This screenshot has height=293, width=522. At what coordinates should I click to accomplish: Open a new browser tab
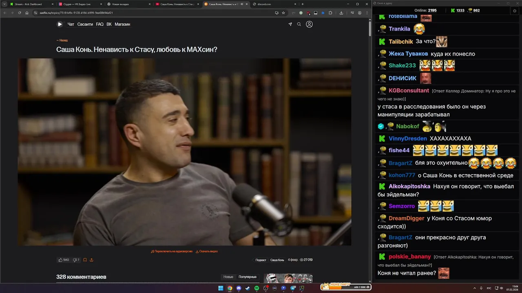[x=302, y=4]
